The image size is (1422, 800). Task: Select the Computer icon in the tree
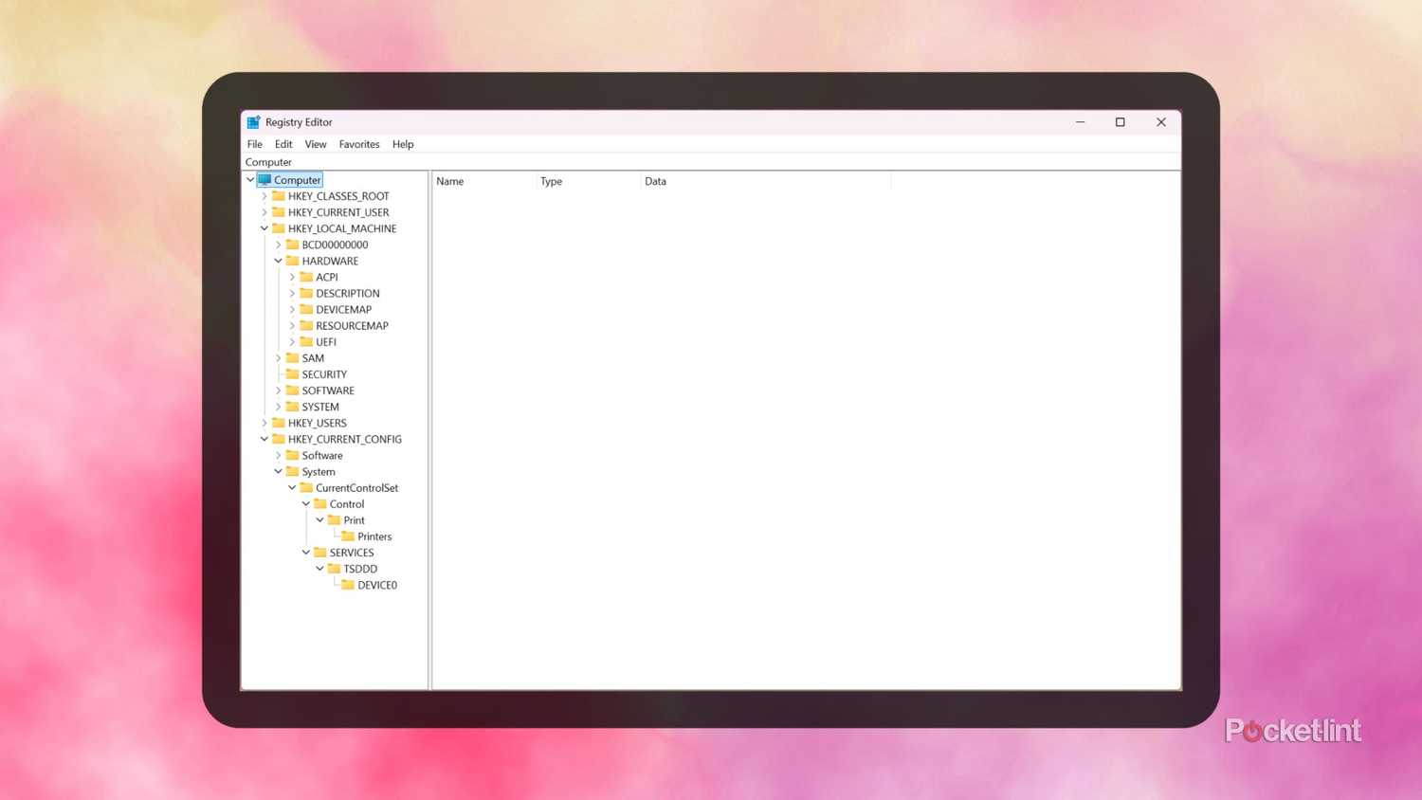(268, 179)
